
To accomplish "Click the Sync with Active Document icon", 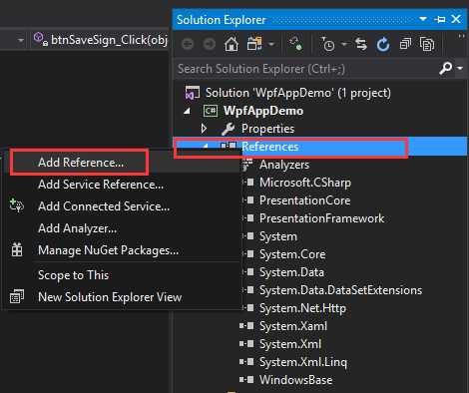I will [361, 44].
